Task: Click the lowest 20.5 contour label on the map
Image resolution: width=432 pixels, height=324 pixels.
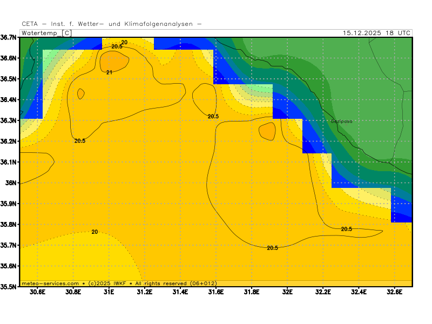Action: 272,248
